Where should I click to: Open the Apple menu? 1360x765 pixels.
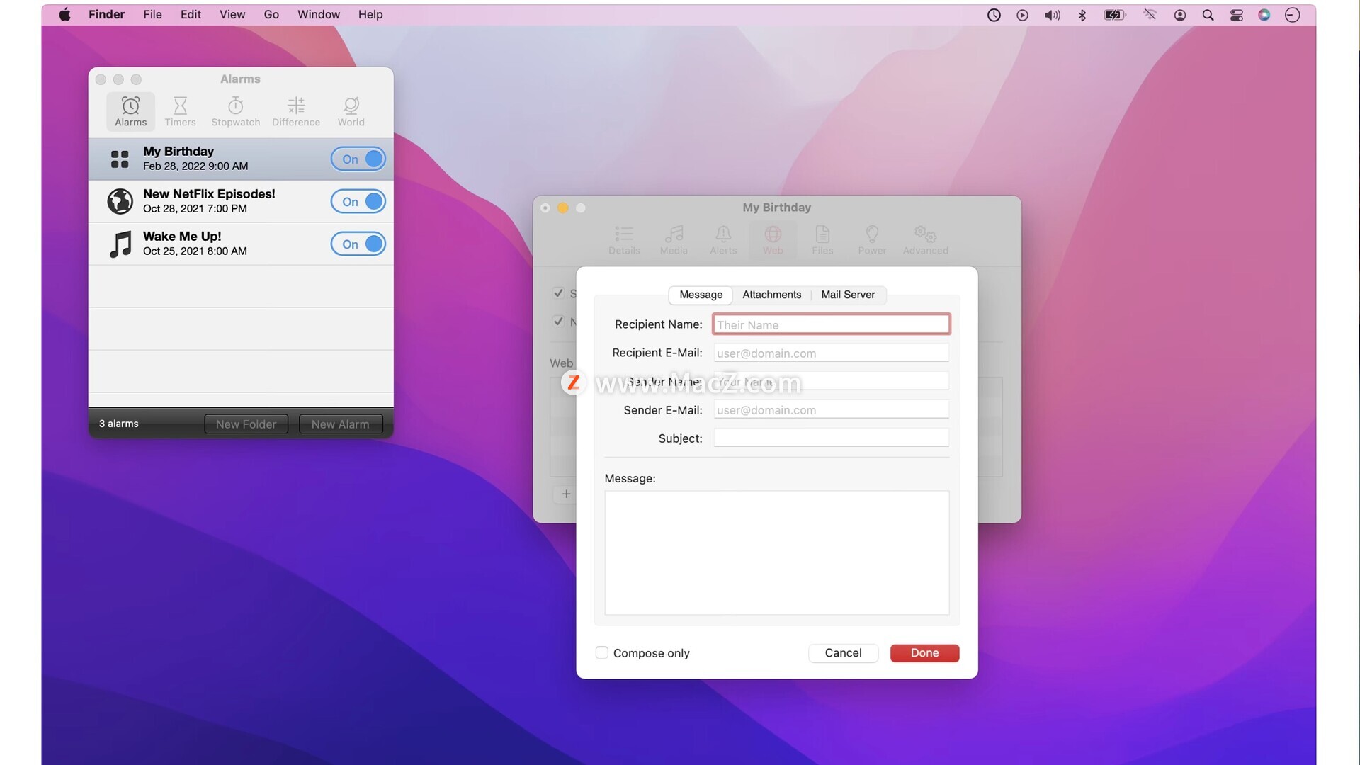pyautogui.click(x=64, y=14)
